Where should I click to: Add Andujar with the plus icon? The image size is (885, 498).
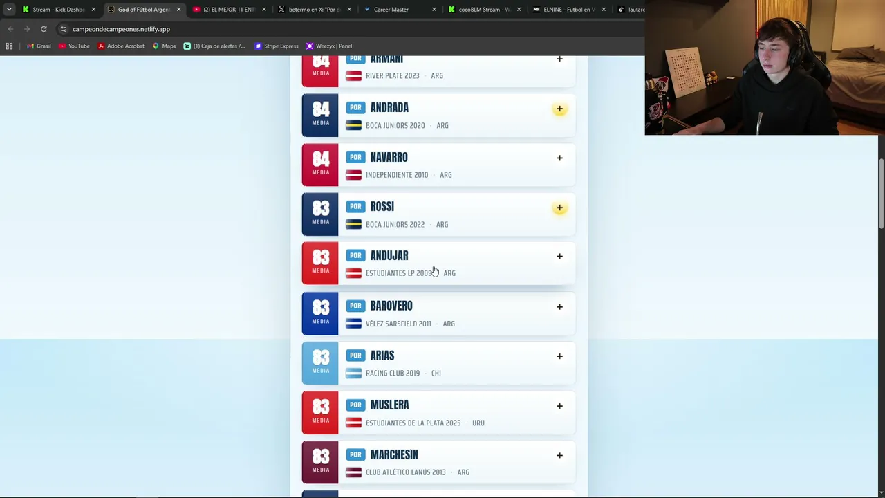coord(559,256)
